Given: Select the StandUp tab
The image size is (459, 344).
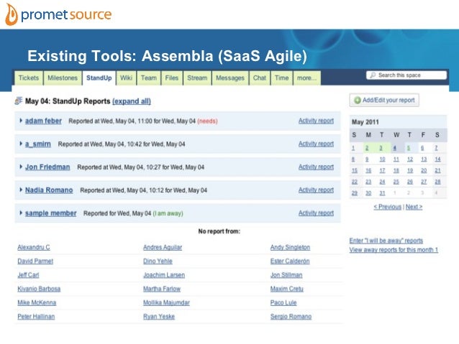Looking at the screenshot, I should pos(99,78).
